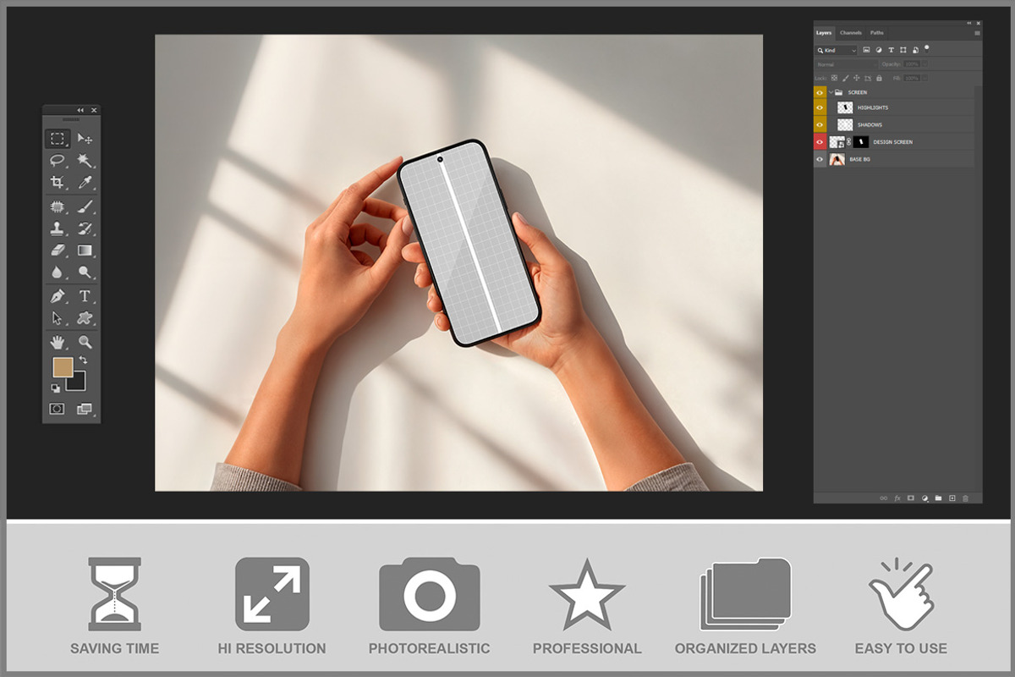
Task: Toggle visibility of DESIGN SCREEN layer
Action: (x=820, y=142)
